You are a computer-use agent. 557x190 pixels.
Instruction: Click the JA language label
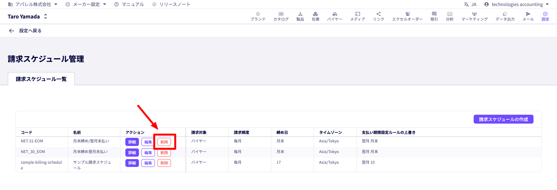tap(474, 4)
